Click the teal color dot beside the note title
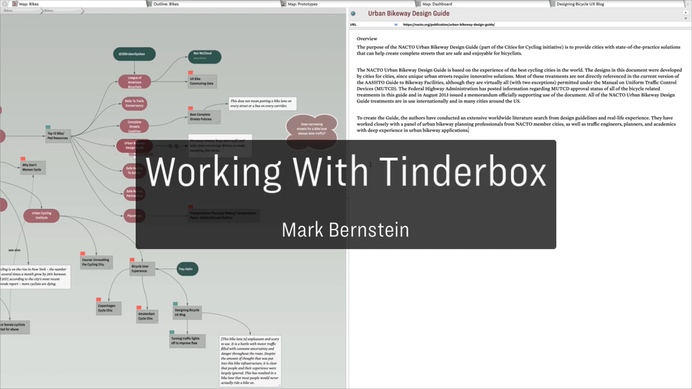This screenshot has width=692, height=389. click(353, 14)
